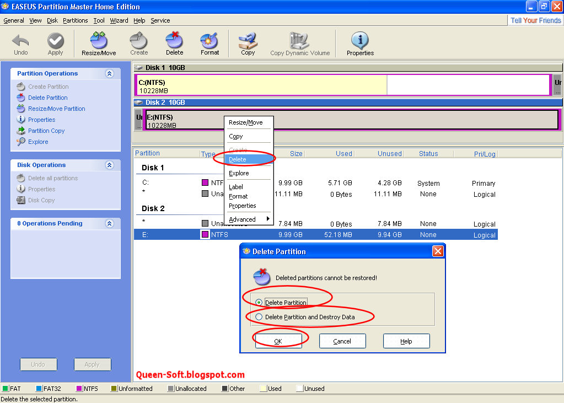Open the Tell Your Friends link
Image resolution: width=564 pixels, height=403 pixels.
(535, 20)
